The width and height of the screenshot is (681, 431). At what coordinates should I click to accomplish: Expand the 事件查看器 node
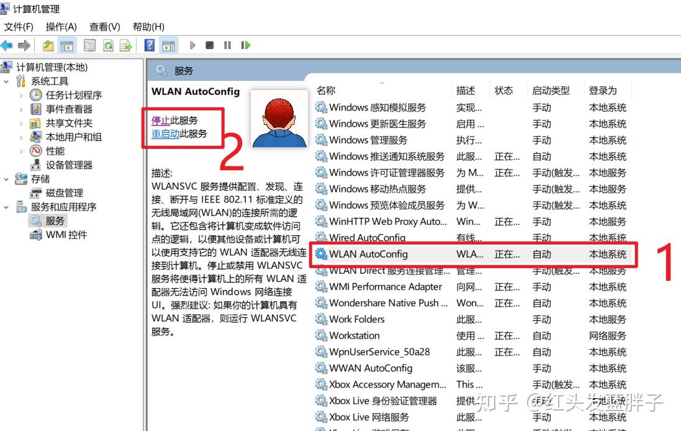[x=21, y=109]
